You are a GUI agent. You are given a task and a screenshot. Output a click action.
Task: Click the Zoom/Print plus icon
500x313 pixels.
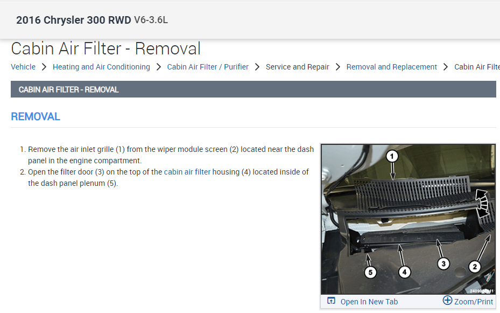point(447,300)
